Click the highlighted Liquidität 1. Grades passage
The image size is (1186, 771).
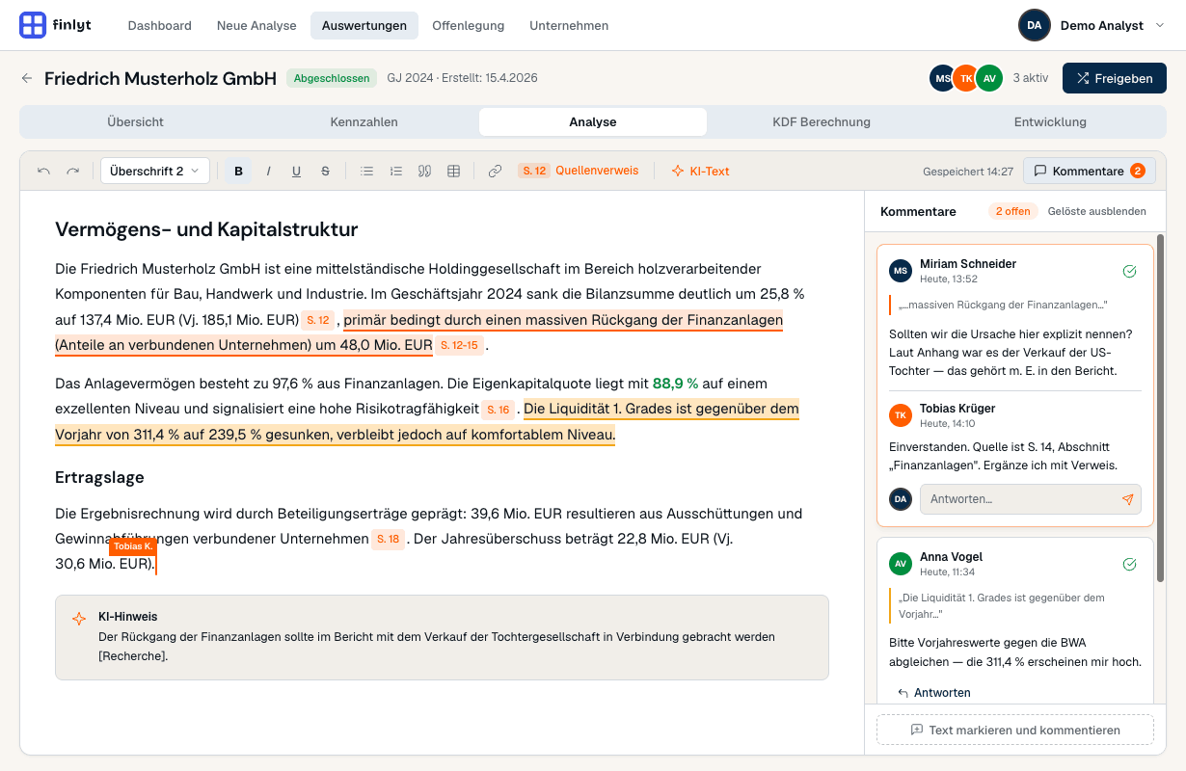tap(427, 421)
